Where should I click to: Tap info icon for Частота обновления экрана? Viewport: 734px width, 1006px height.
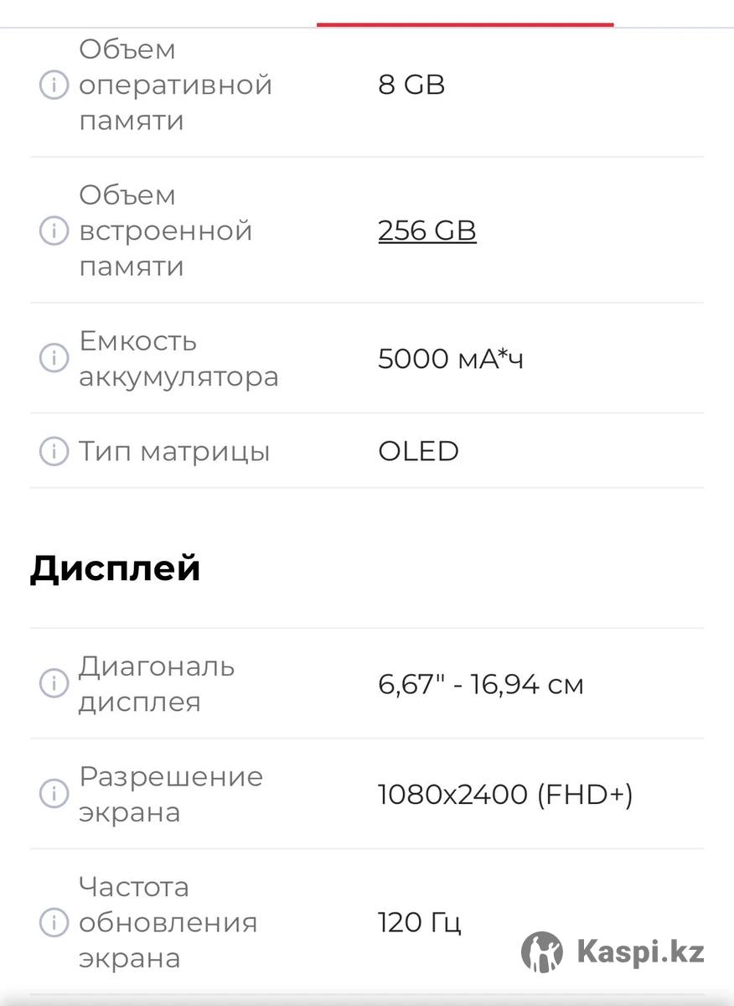click(x=54, y=922)
